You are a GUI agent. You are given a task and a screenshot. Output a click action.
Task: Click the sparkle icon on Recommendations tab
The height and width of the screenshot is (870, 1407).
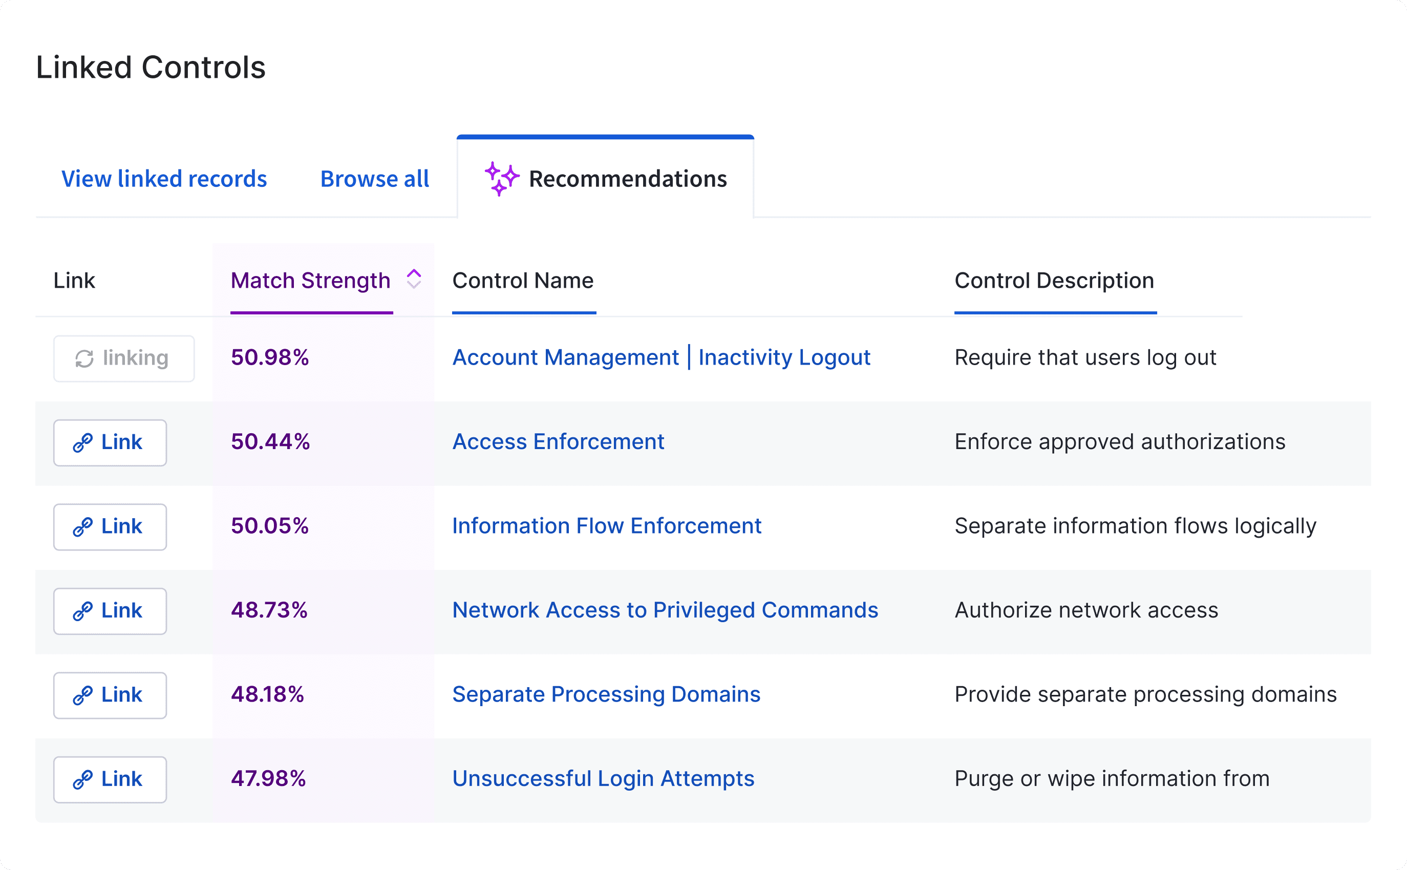pyautogui.click(x=502, y=179)
